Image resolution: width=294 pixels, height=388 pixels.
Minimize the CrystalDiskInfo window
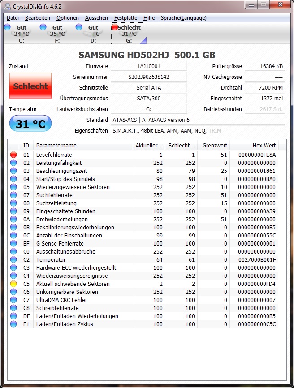click(x=251, y=5)
